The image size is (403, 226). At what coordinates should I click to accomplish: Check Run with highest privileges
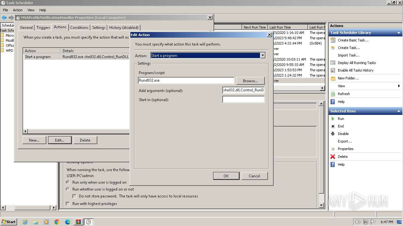point(68,204)
